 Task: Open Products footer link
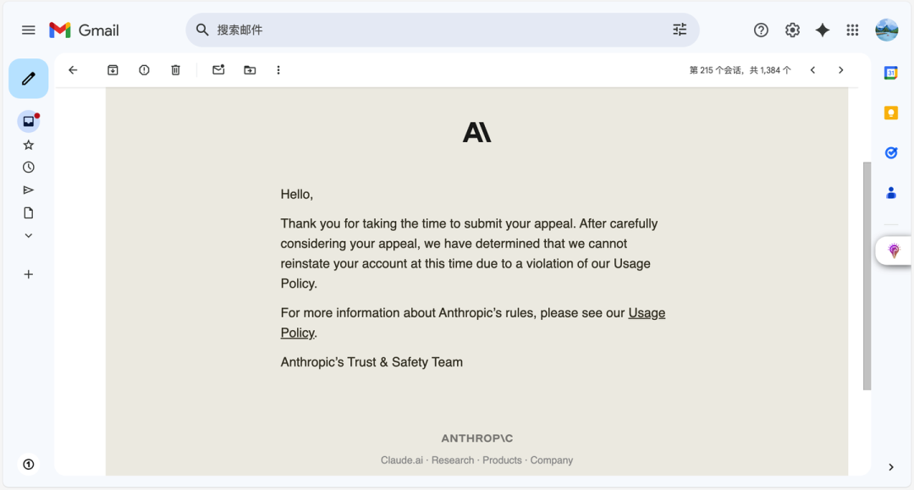click(x=502, y=460)
